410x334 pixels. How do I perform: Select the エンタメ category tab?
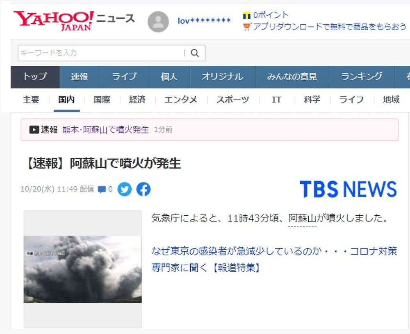(x=181, y=100)
